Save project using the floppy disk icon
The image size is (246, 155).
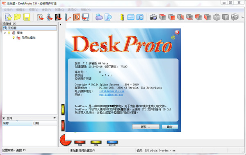pyautogui.click(x=27, y=17)
